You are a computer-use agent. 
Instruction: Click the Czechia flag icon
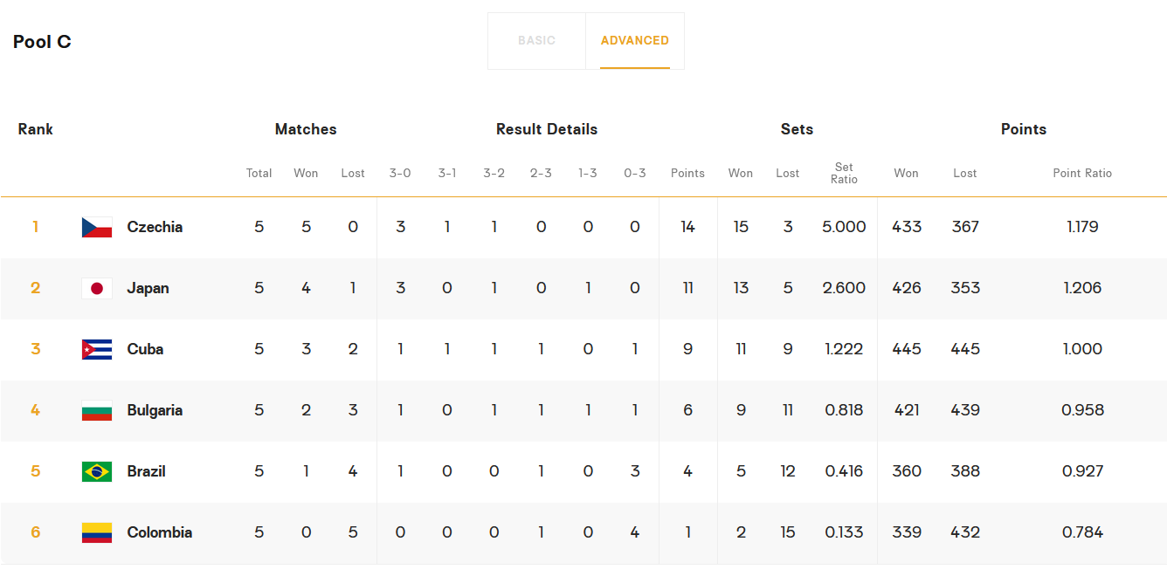click(97, 227)
